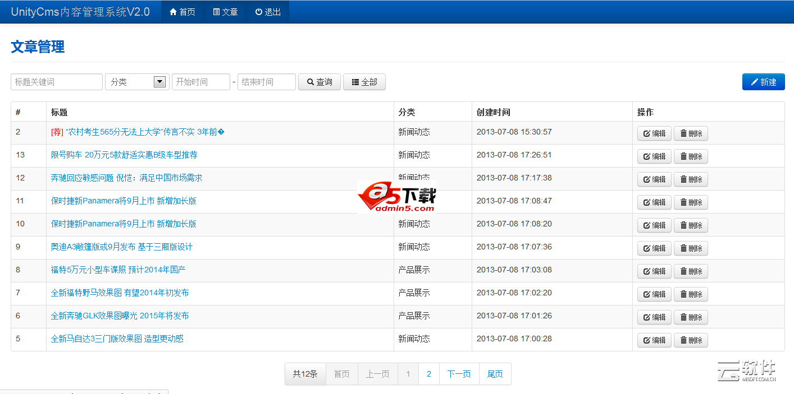
Task: Edit the 福特5万元小型车 article
Action: (x=654, y=271)
